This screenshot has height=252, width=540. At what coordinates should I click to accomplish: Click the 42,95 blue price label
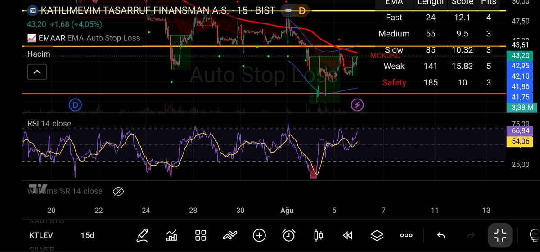tap(521, 66)
